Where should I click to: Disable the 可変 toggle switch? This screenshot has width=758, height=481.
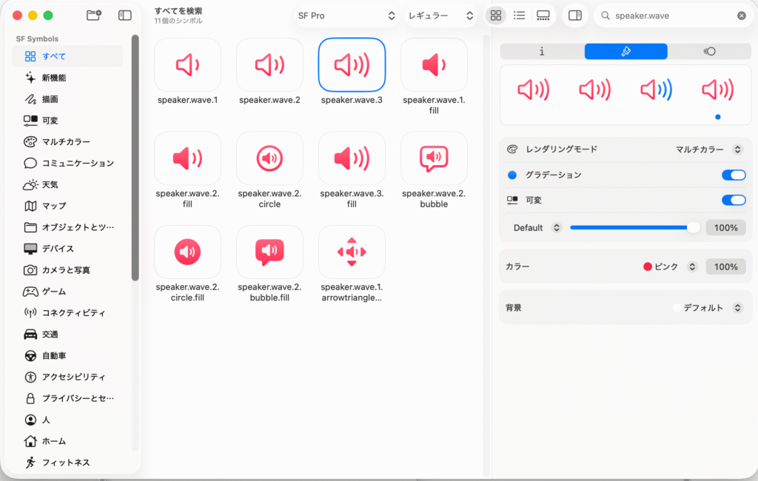(x=734, y=200)
